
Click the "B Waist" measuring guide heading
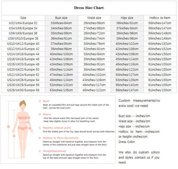pos(45,114)
